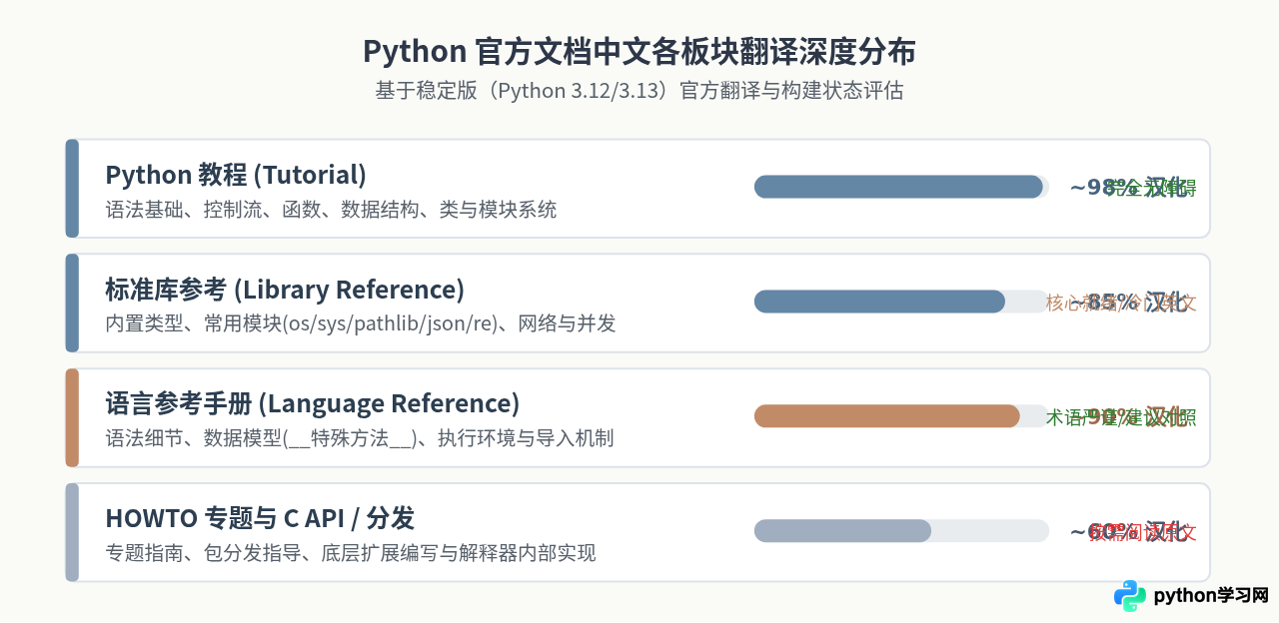Click the orange Language Reference progress bar
The height and width of the screenshot is (623, 1279).
point(901,416)
